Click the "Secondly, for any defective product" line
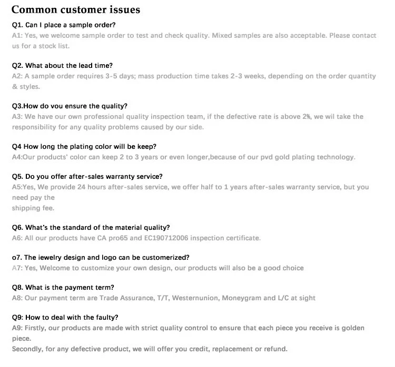The width and height of the screenshot is (395, 367). pos(150,349)
